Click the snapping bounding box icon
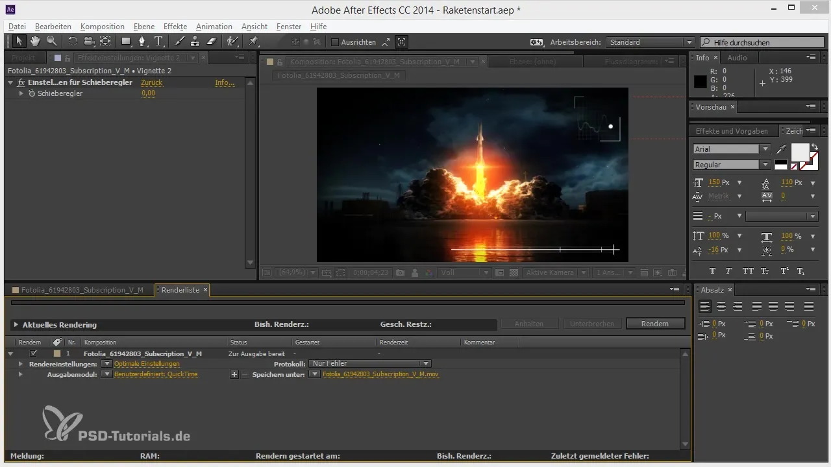The image size is (831, 467). [x=402, y=42]
